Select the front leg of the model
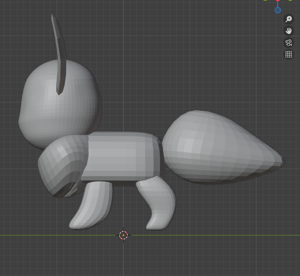The height and width of the screenshot is (276, 300). coord(92,206)
